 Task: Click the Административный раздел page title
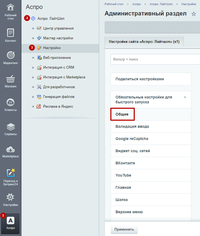coord(146,14)
